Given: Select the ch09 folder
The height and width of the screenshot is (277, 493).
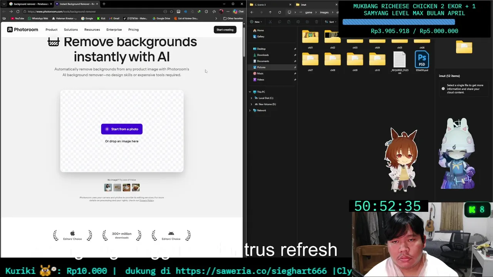Looking at the screenshot, I should point(355,62).
